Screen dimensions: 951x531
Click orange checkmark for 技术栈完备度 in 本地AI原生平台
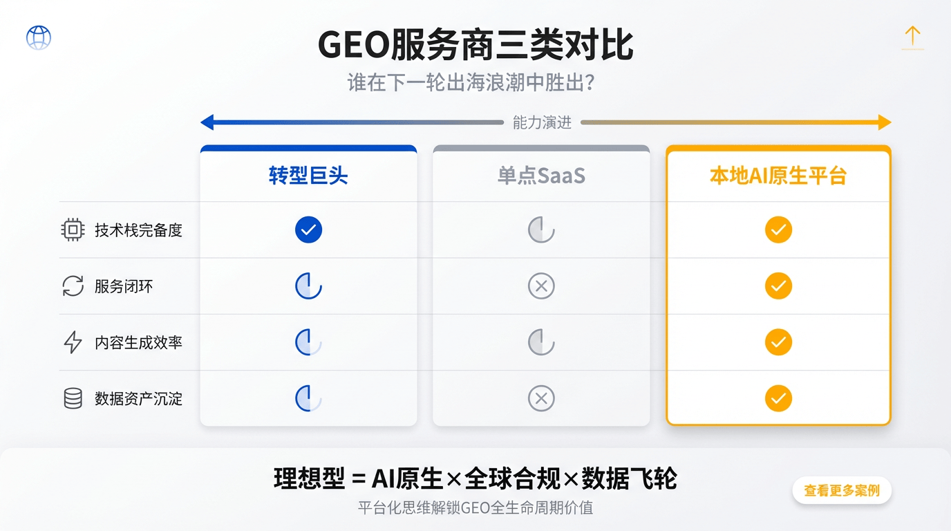(x=778, y=230)
